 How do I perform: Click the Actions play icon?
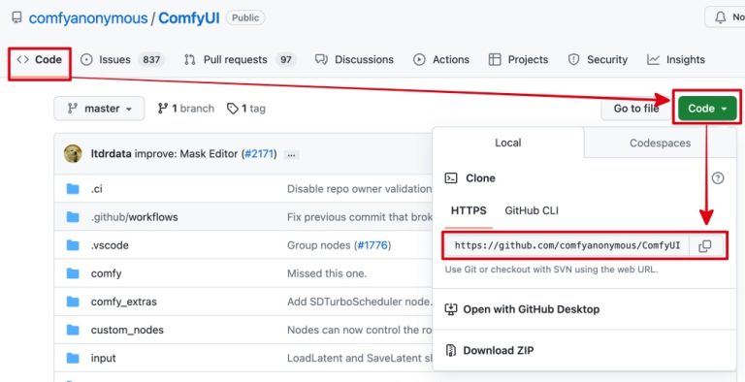419,60
